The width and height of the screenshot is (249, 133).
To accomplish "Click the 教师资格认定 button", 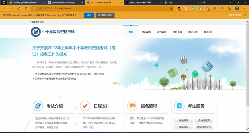I will pyautogui.click(x=204, y=127).
